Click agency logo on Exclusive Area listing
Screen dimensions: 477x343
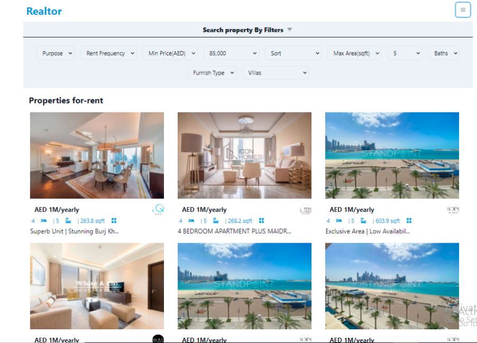[x=453, y=209]
